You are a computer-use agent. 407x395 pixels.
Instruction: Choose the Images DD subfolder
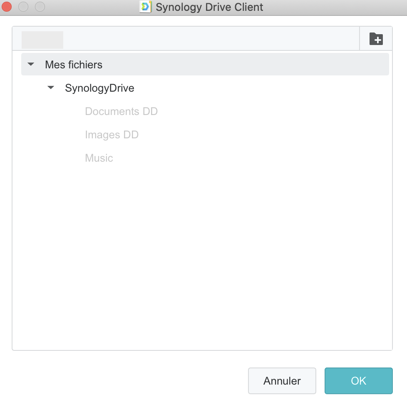point(112,135)
